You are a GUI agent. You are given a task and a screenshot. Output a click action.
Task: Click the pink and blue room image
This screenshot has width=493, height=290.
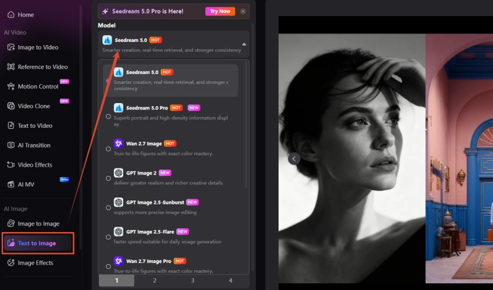(x=459, y=159)
